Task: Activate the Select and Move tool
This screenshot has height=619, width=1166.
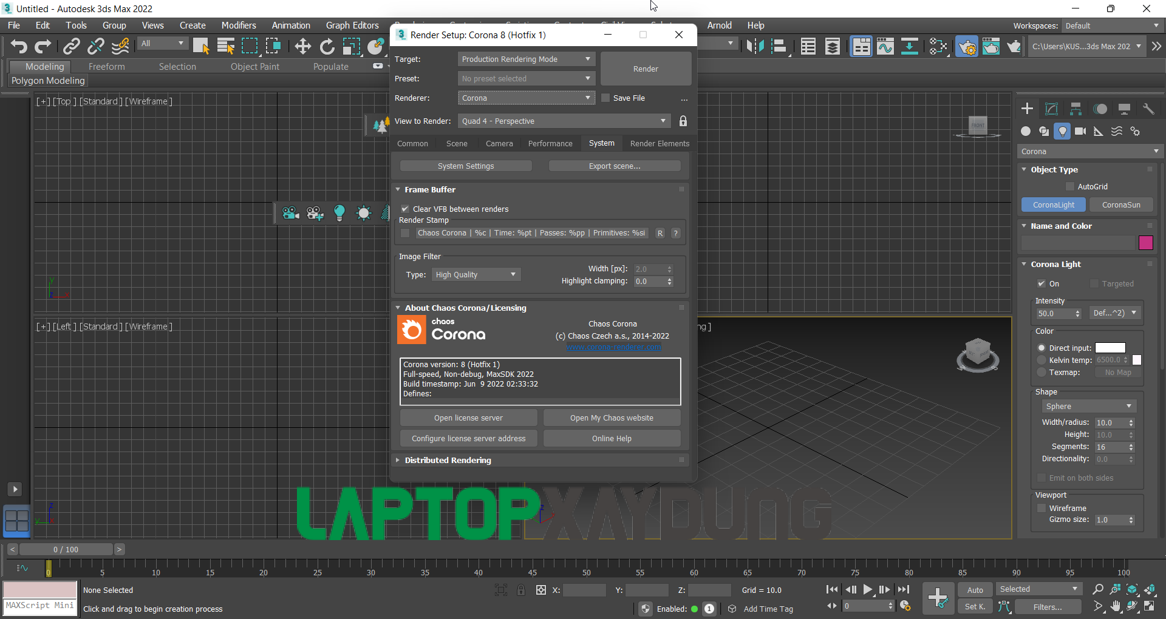Action: click(x=302, y=46)
